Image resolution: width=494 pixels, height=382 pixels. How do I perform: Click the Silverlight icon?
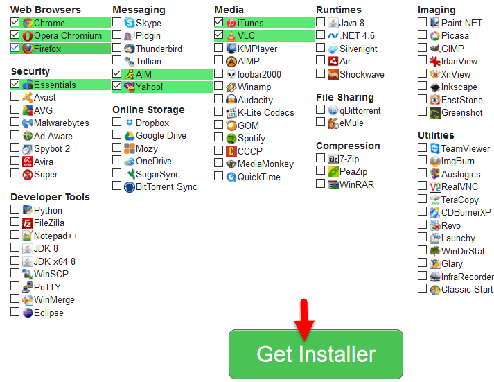point(333,49)
